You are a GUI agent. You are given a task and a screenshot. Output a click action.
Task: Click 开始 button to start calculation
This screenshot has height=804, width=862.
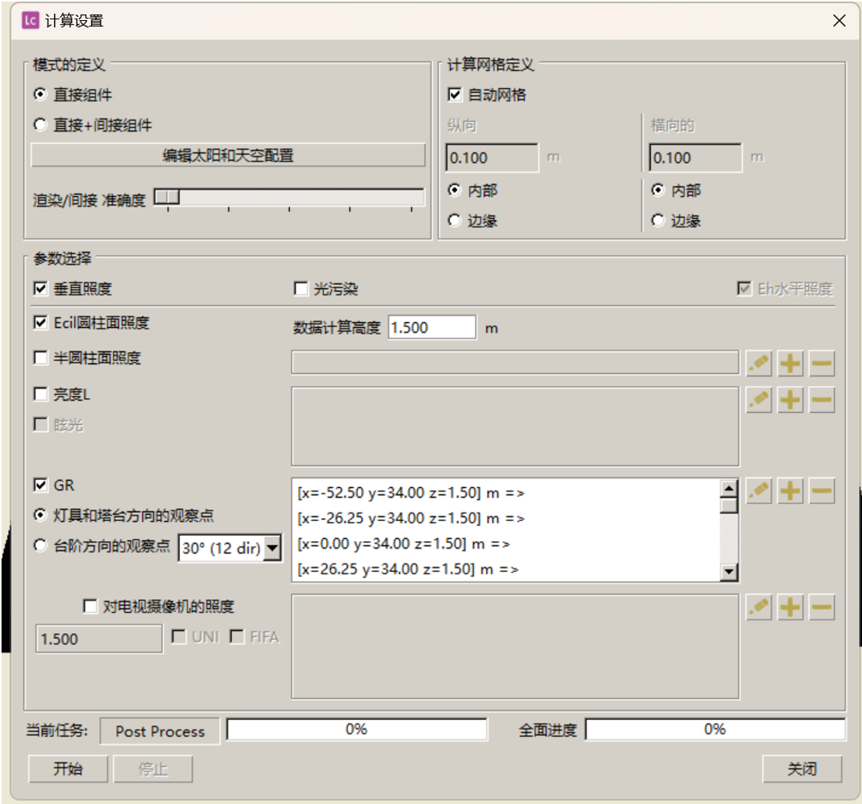[x=67, y=768]
